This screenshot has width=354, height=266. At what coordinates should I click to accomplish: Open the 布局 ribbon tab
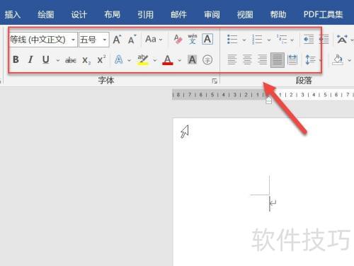113,15
